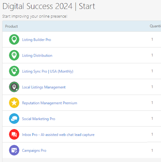Click the blue Social Marketing Pro chat icon
Image resolution: width=161 pixels, height=162 pixels.
(x=14, y=119)
